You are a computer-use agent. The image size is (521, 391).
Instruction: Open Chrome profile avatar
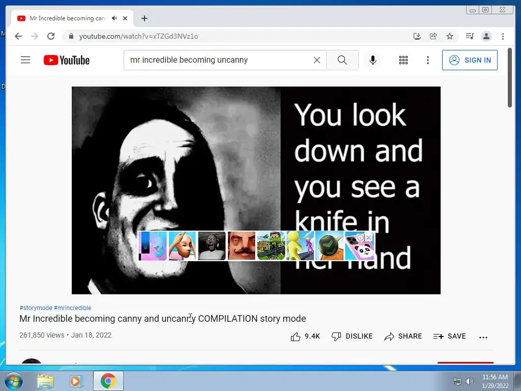[486, 36]
